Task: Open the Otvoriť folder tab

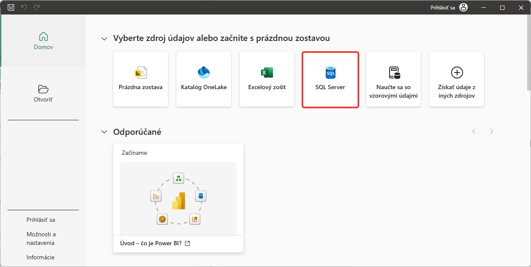Action: (x=44, y=93)
